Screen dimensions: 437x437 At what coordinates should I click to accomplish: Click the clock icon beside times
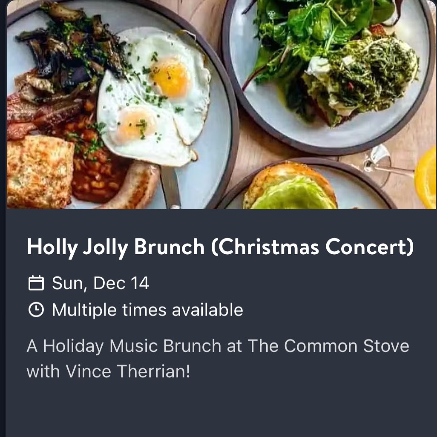[36, 310]
